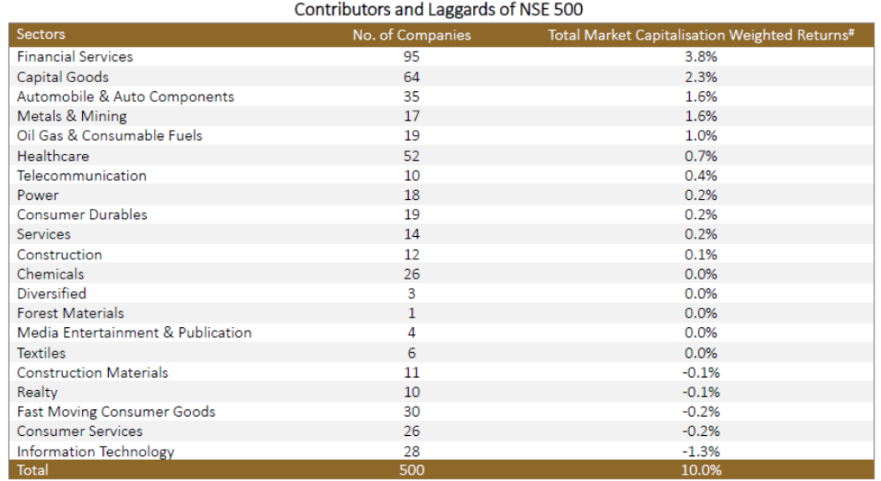Select the 'Consumer Durables' sector cell

[x=82, y=214]
